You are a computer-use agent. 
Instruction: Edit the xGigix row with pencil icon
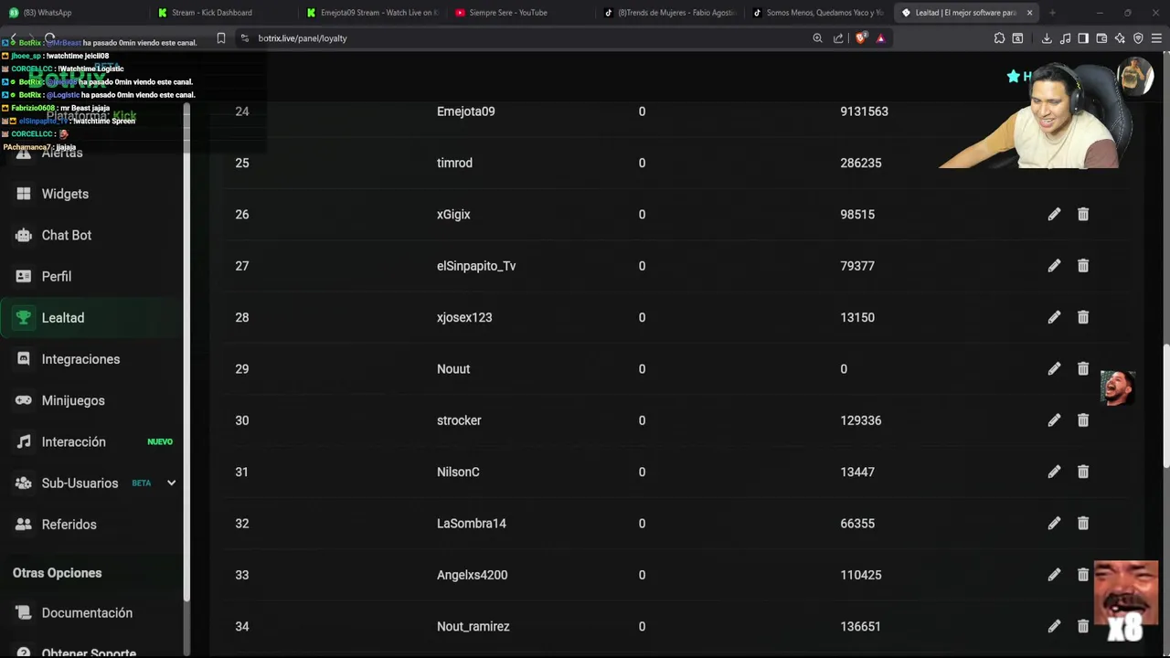tap(1054, 214)
